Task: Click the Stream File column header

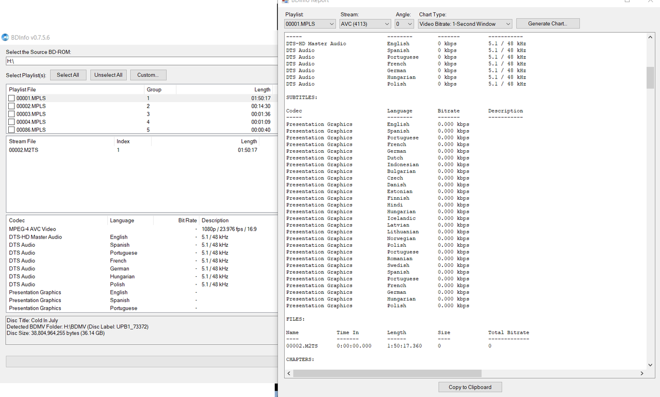Action: pyautogui.click(x=60, y=141)
